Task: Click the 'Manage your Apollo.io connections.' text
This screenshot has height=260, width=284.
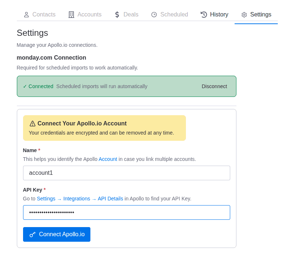Action: click(57, 45)
